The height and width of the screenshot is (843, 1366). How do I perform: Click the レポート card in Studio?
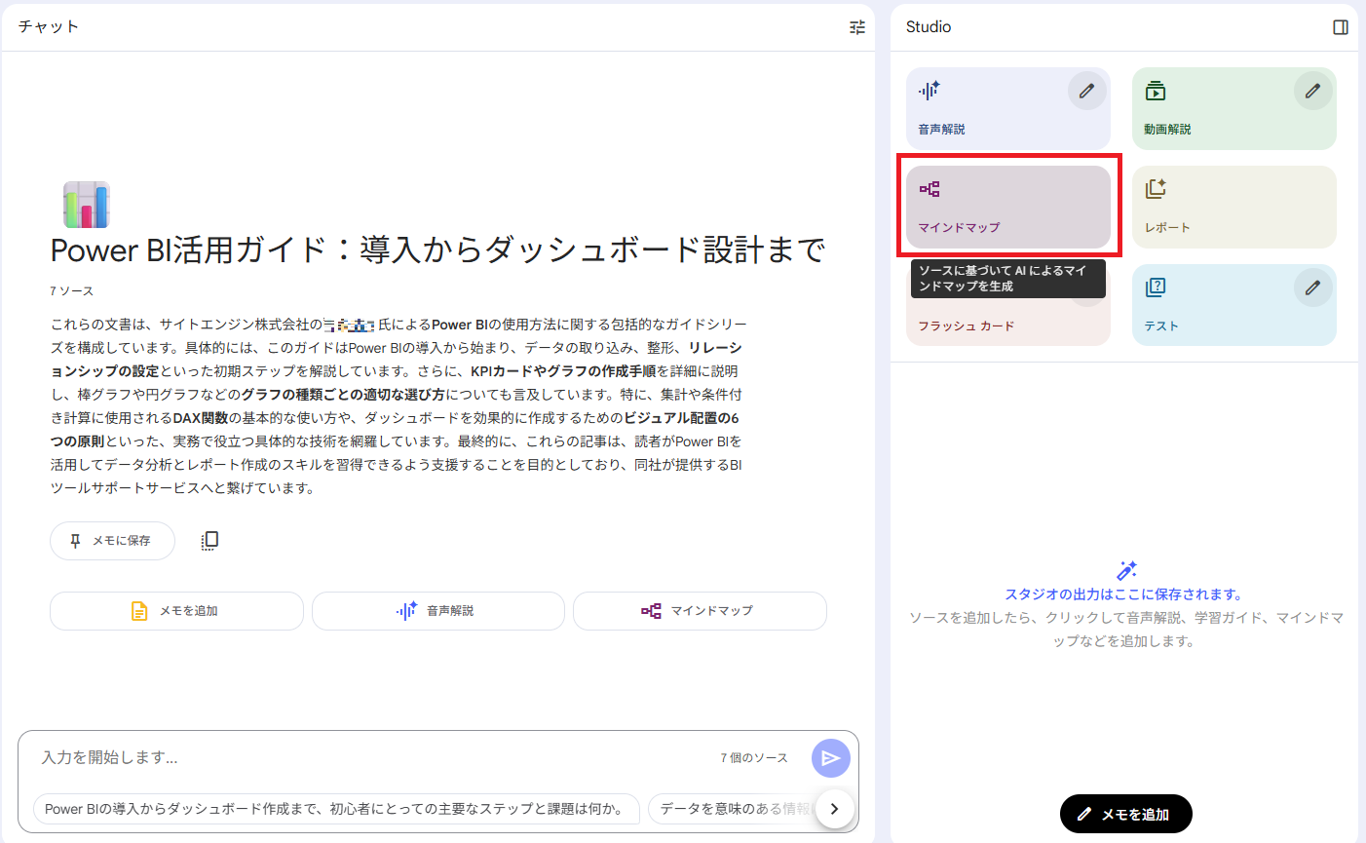click(x=1233, y=207)
